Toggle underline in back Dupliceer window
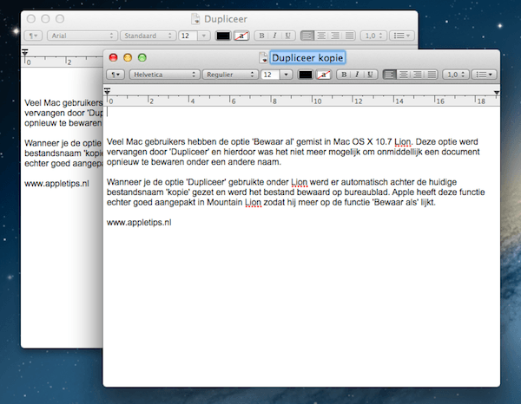Screen dimensions: 521x404 click(x=287, y=36)
